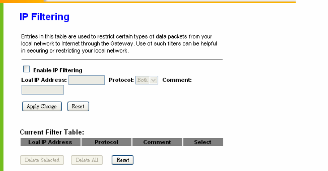Enable the IP Filtering checkbox
328x171 pixels.
tap(27, 69)
